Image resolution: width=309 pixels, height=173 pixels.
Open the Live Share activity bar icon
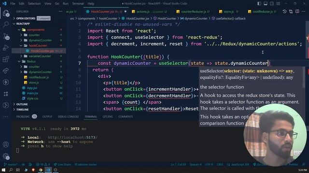click(x=6, y=71)
